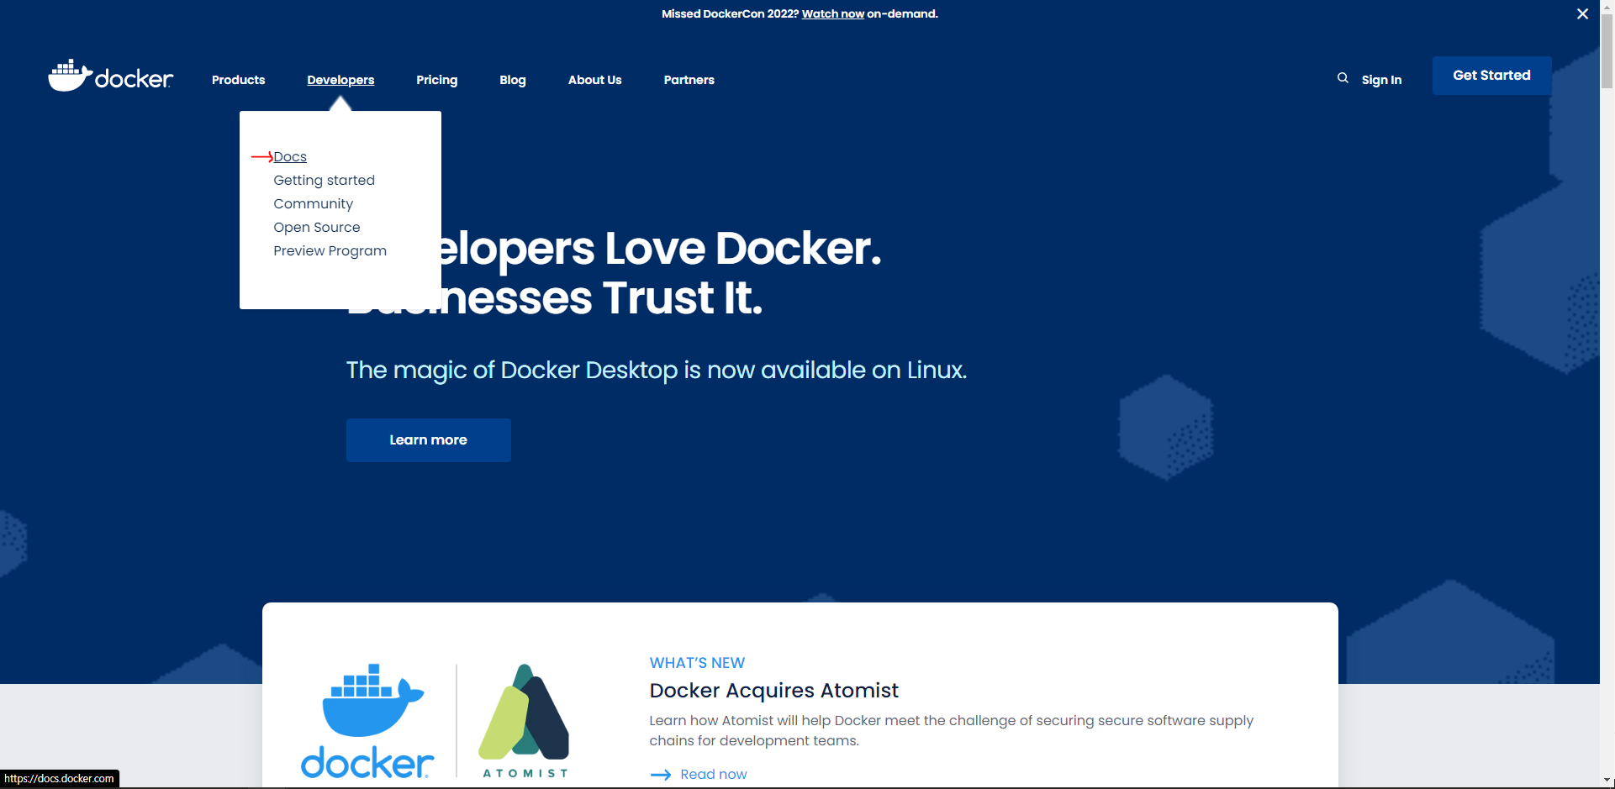
Task: Click the Docker Atomist logo image
Action: pos(435,721)
